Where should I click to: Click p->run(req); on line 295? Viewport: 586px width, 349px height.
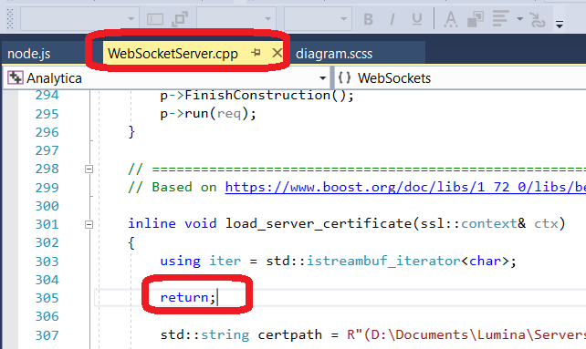tap(208, 114)
